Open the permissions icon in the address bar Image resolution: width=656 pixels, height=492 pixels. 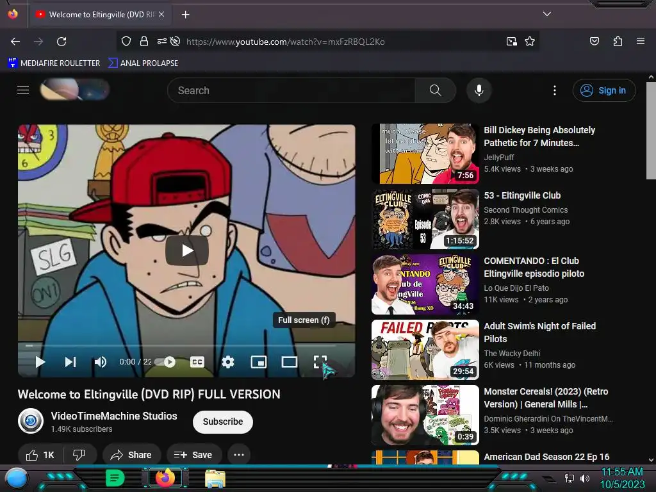click(x=161, y=41)
